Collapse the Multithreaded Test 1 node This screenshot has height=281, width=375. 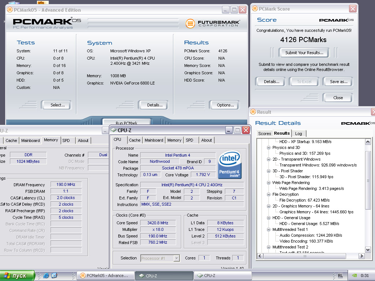(268, 230)
